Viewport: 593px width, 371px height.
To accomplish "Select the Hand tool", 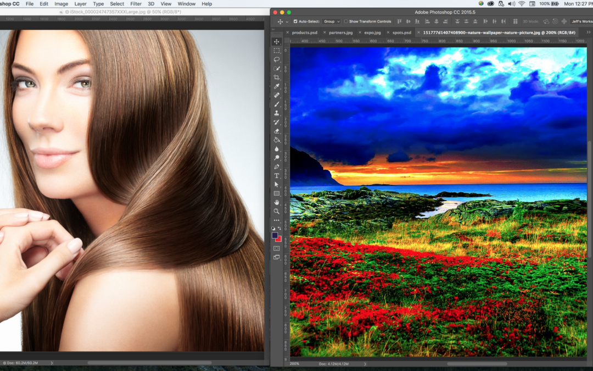I will (x=277, y=202).
